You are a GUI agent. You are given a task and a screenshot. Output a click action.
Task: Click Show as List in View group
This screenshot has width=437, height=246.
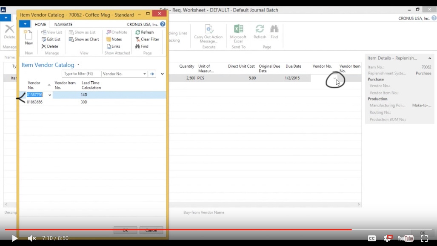click(x=82, y=32)
